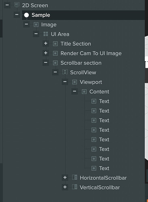148x202 pixels.
Task: Click the Viewport square node icon
Action: coord(75,82)
